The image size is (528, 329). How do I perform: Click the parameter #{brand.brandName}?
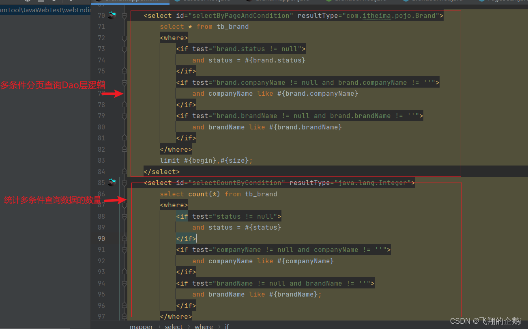(306, 127)
